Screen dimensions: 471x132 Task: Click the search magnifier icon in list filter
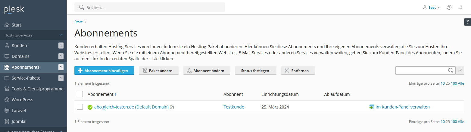[451, 71]
